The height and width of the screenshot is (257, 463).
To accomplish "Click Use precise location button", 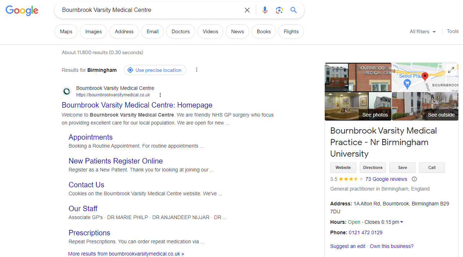I will pos(155,70).
